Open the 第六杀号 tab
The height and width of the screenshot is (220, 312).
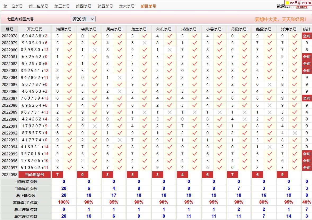127,6
